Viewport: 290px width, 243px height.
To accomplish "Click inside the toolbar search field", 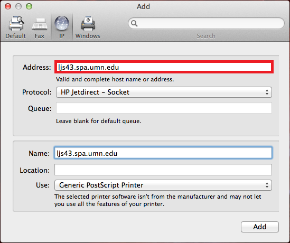I will pyautogui.click(x=206, y=23).
